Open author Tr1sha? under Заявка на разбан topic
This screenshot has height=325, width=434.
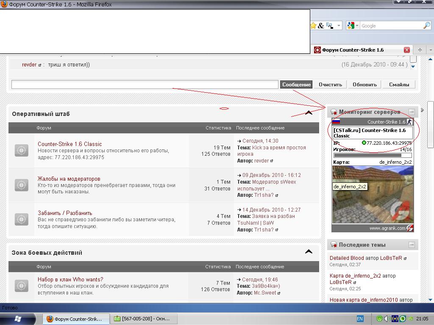pyautogui.click(x=264, y=230)
